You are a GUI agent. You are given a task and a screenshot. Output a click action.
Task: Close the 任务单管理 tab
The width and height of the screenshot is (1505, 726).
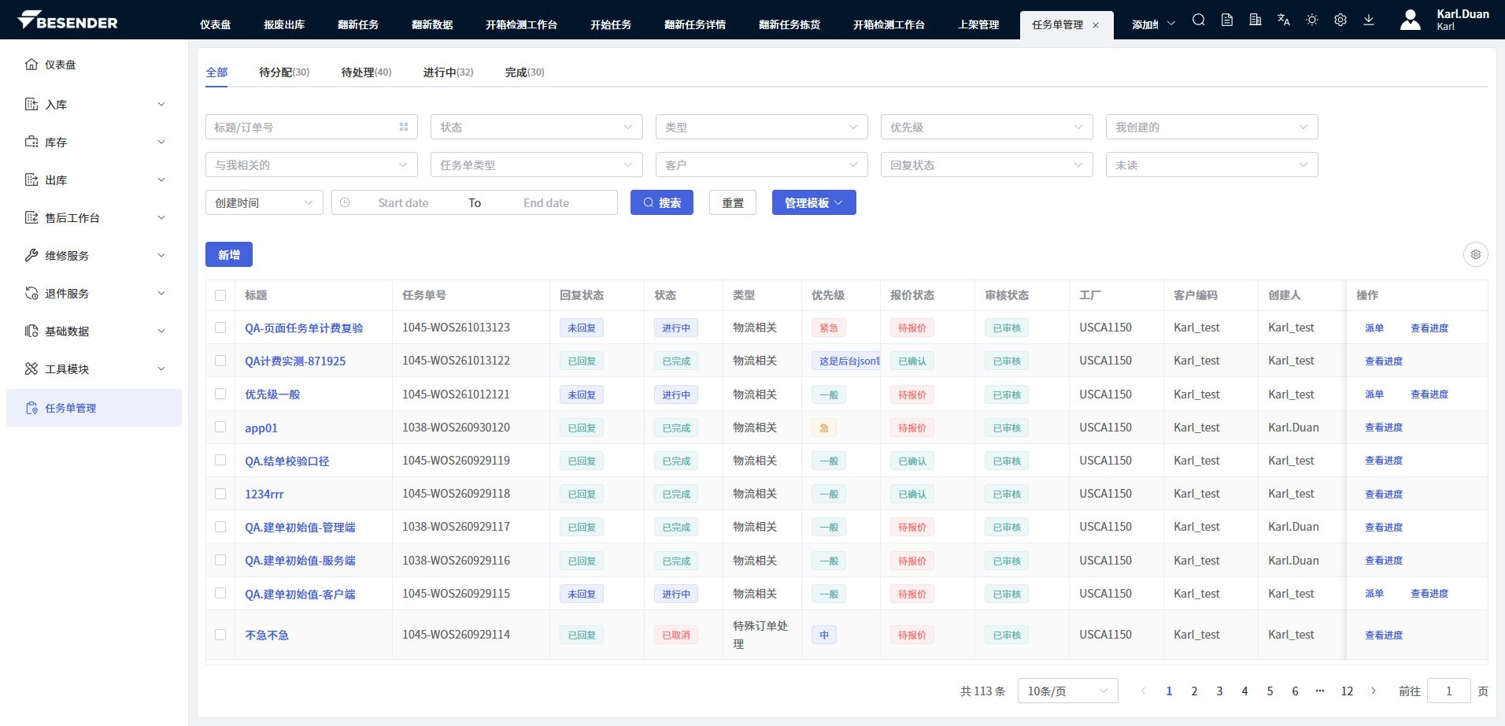(1095, 25)
